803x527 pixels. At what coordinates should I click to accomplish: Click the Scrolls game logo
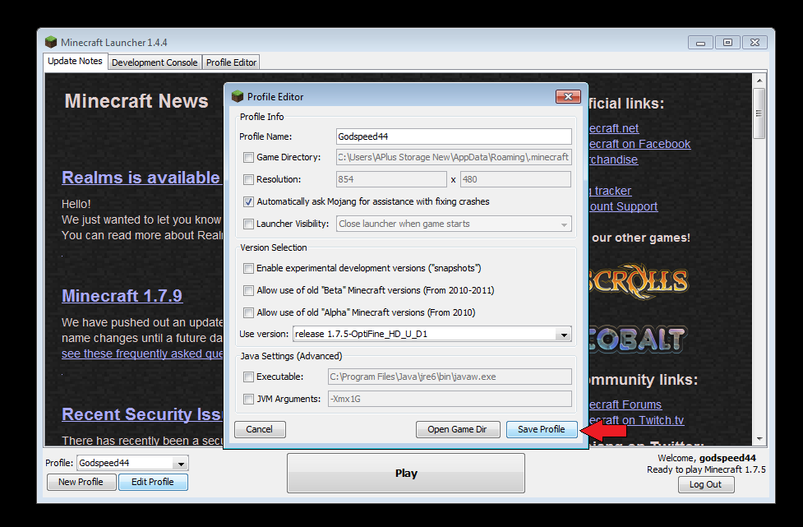pyautogui.click(x=638, y=280)
